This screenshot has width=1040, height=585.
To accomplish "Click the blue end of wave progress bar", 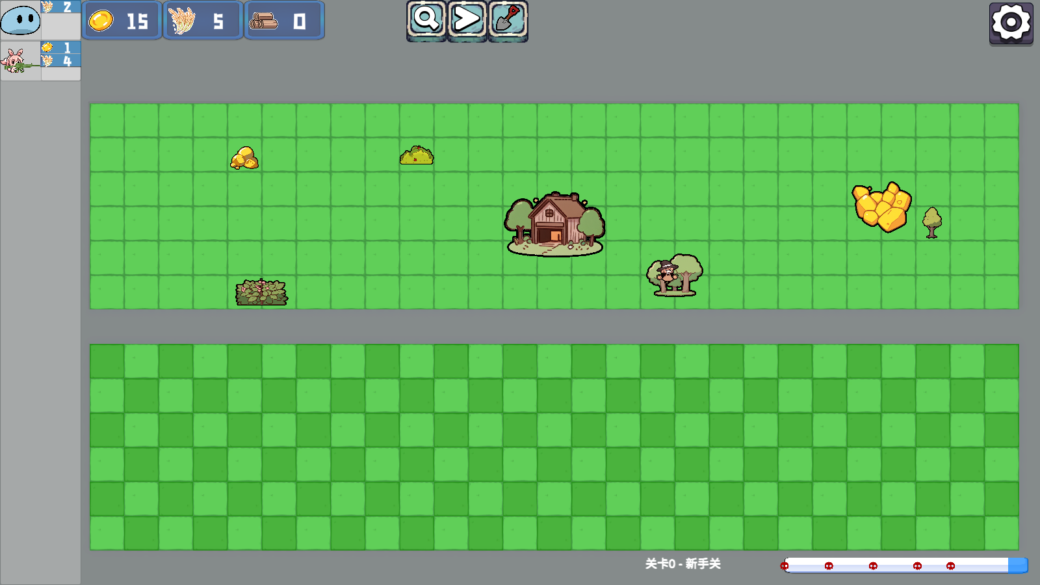I will (x=1018, y=565).
